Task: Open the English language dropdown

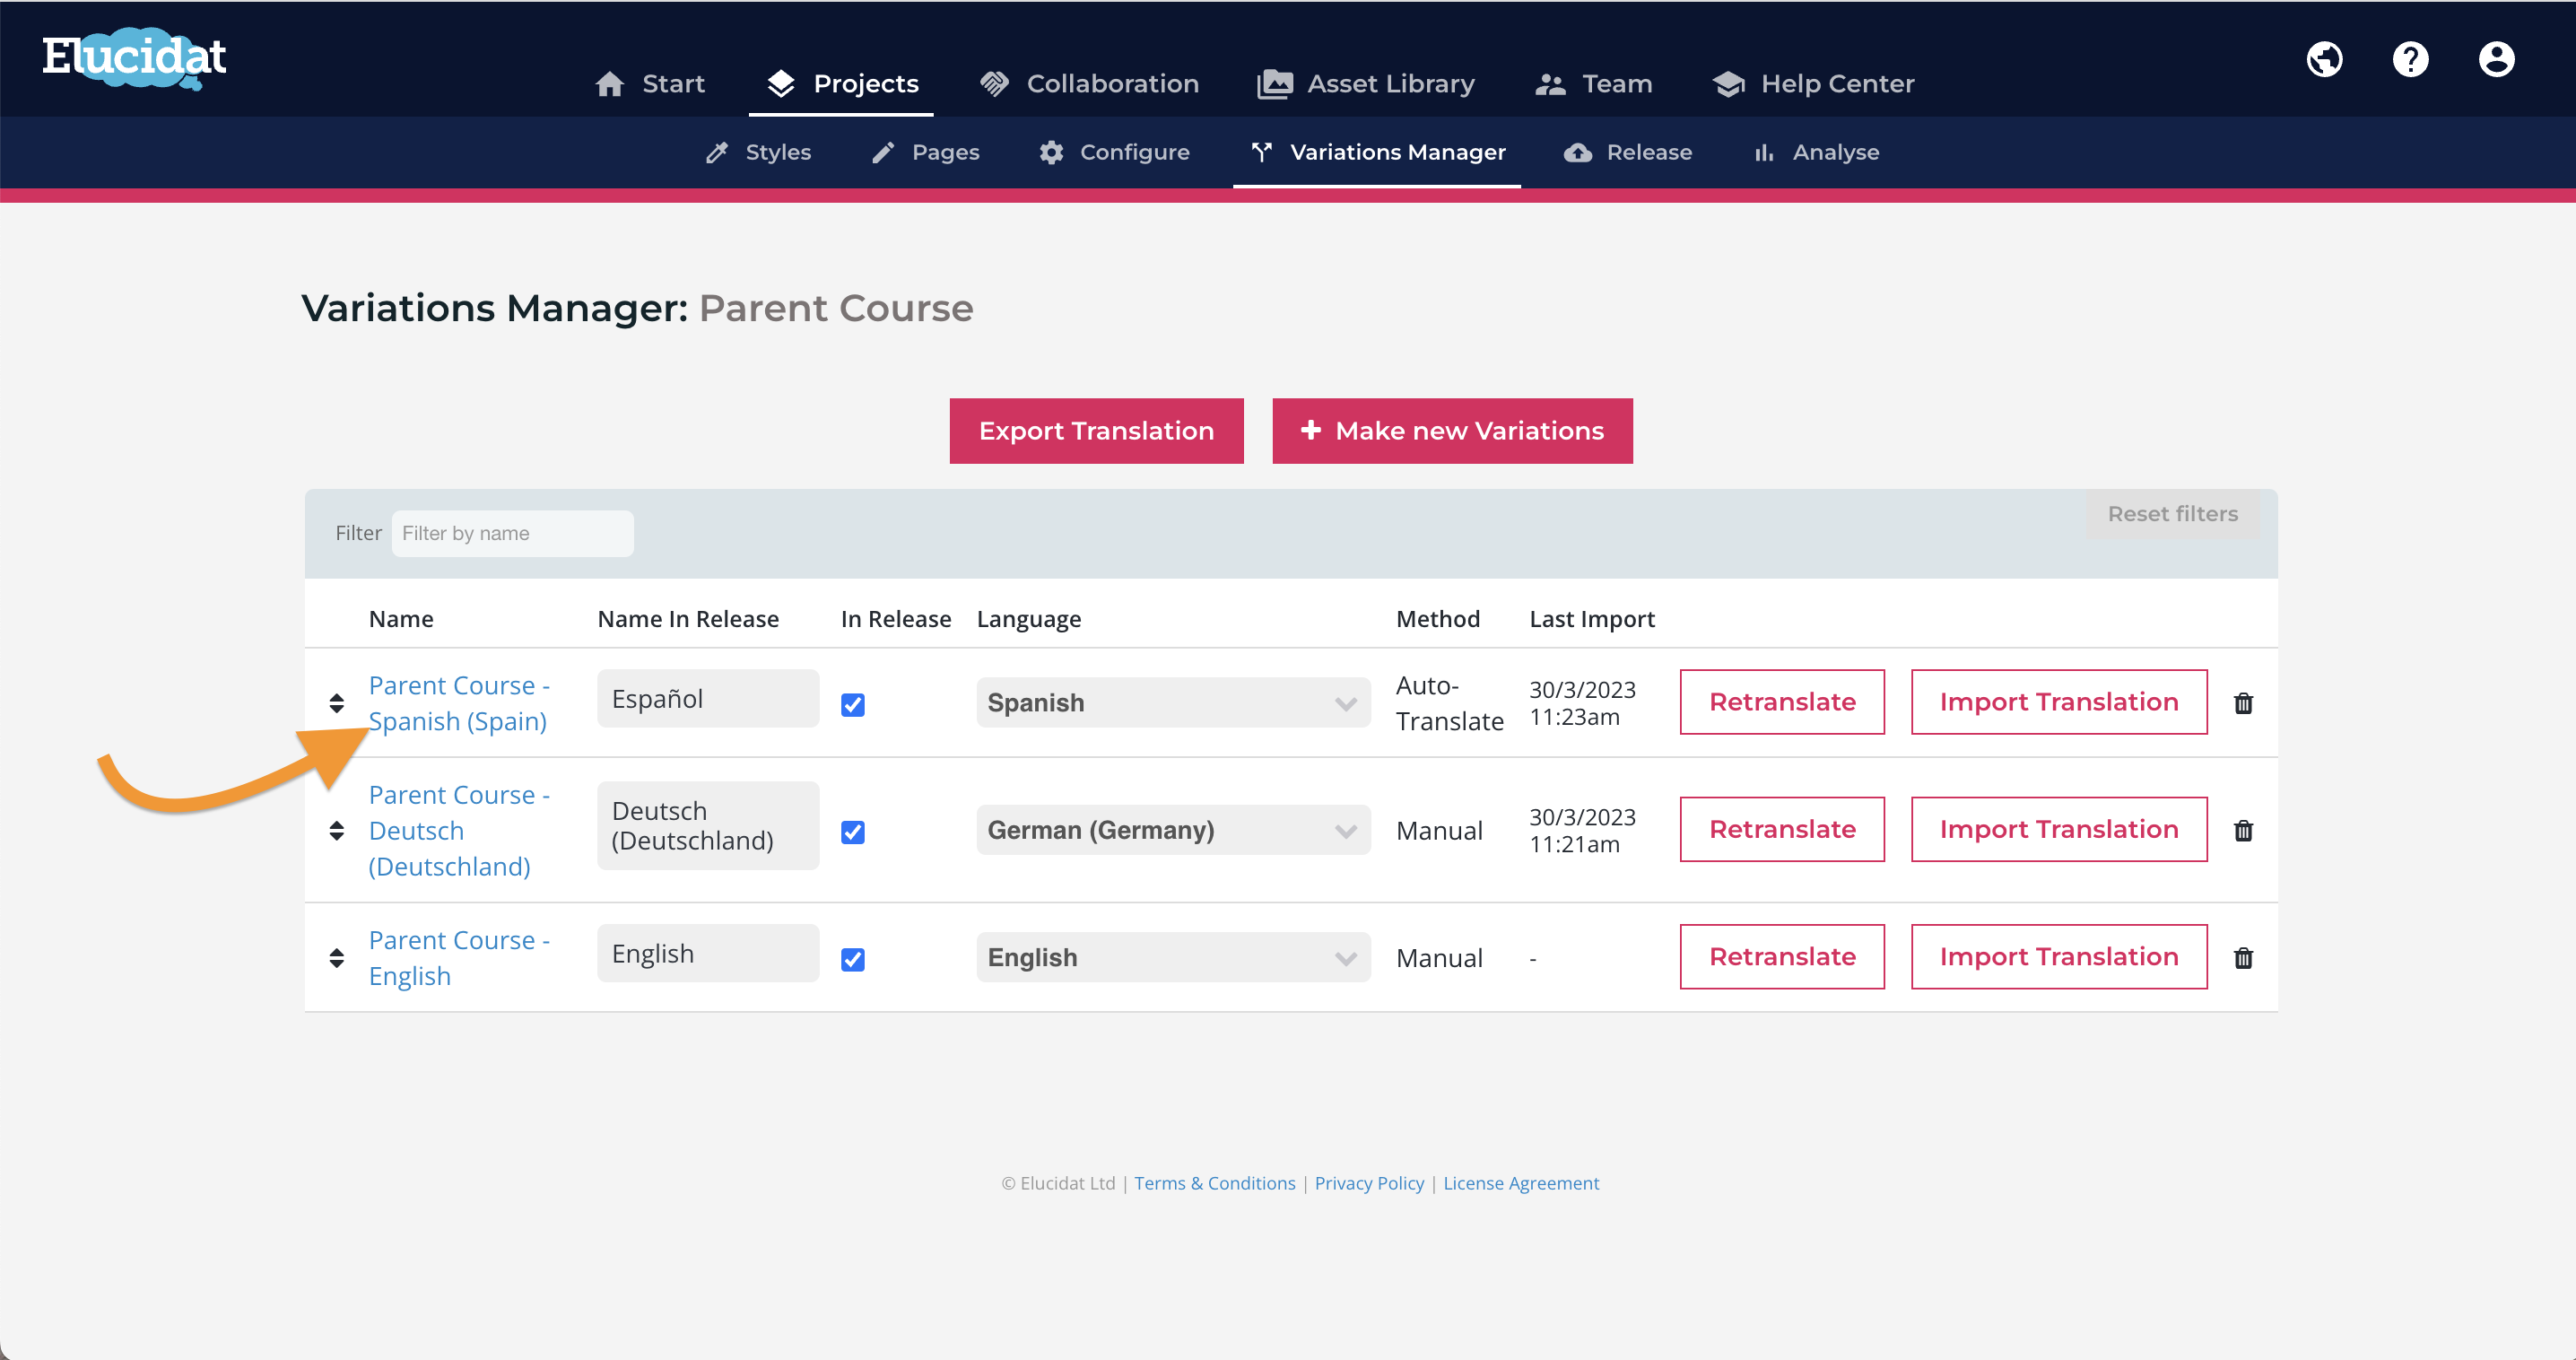Action: 1172,958
